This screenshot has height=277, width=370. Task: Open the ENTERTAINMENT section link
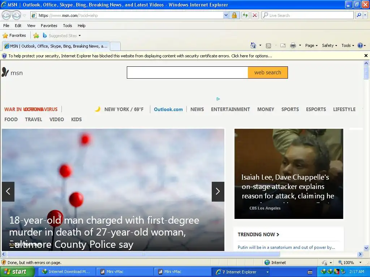230,109
